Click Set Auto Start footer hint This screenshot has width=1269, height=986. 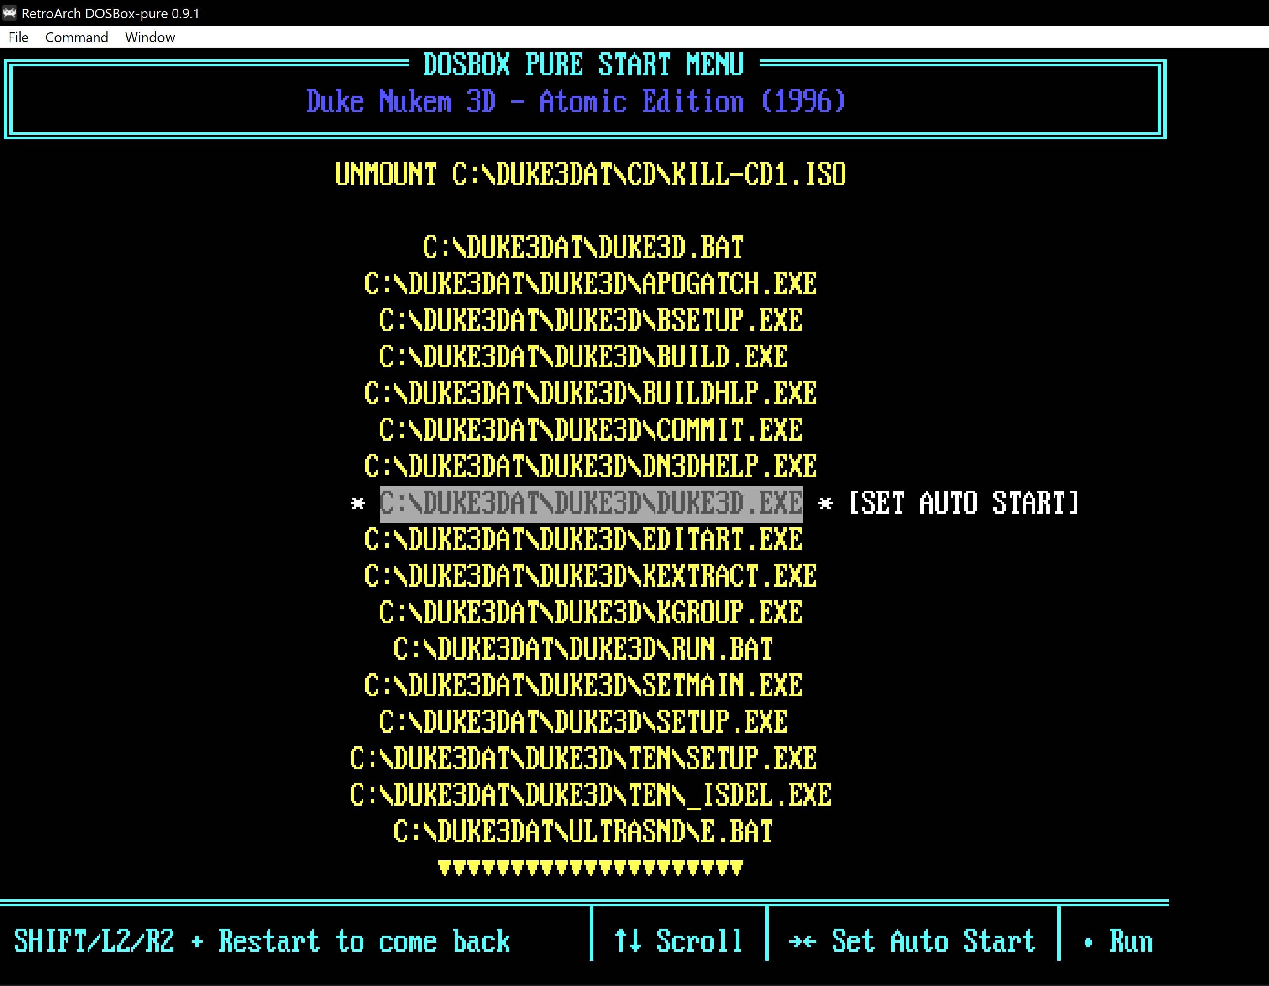click(x=912, y=941)
